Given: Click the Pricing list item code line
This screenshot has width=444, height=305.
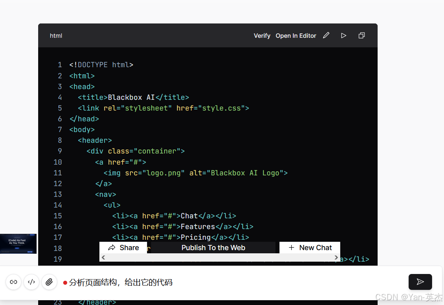Looking at the screenshot, I should click(180, 237).
